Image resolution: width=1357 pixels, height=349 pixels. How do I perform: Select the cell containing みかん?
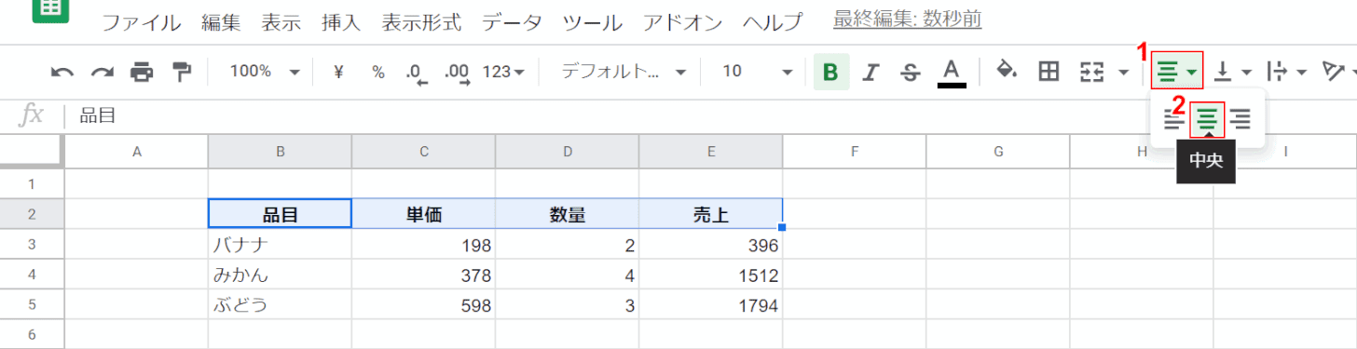click(280, 275)
